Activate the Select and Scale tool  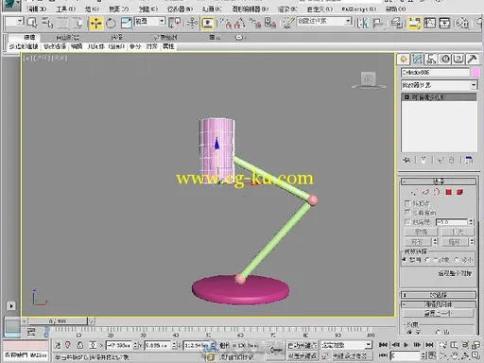(x=127, y=23)
